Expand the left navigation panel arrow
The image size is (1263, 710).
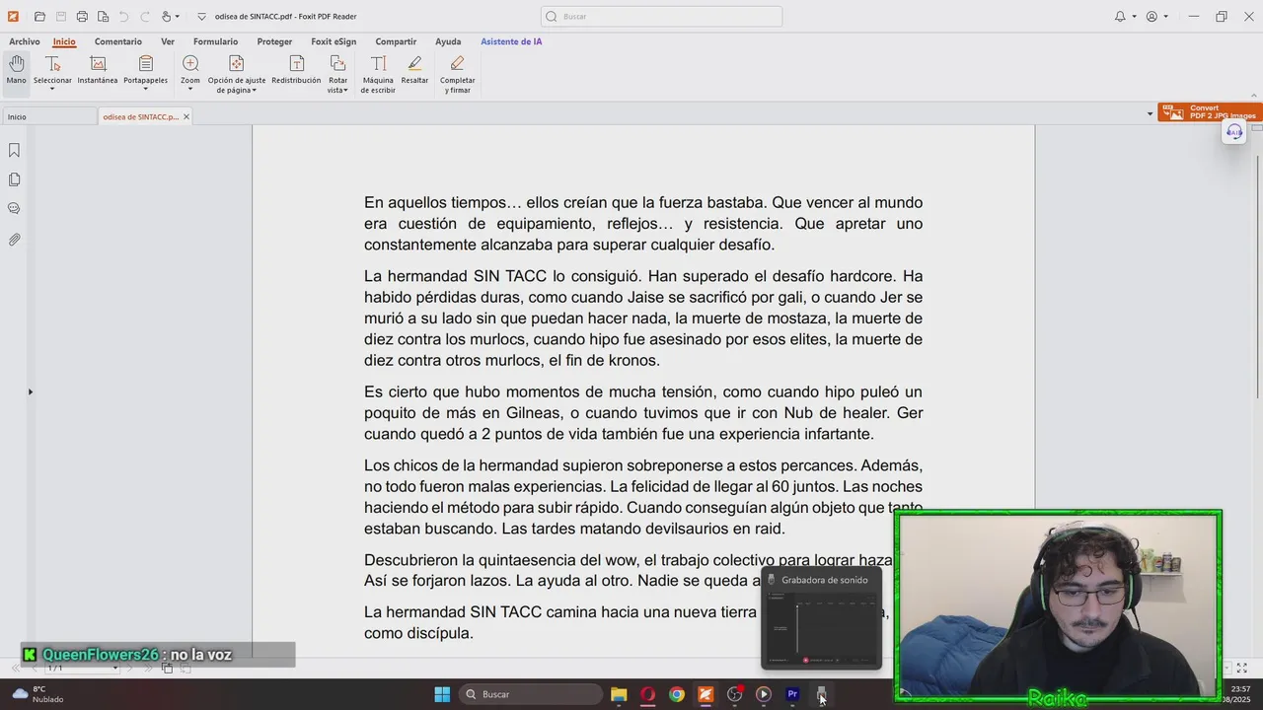[30, 392]
